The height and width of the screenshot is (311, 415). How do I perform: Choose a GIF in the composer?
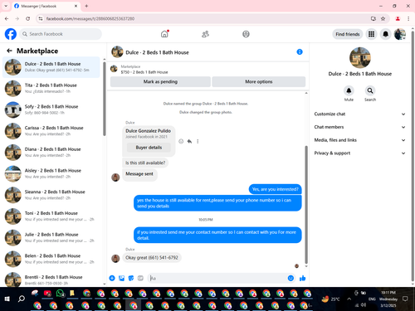(140, 278)
